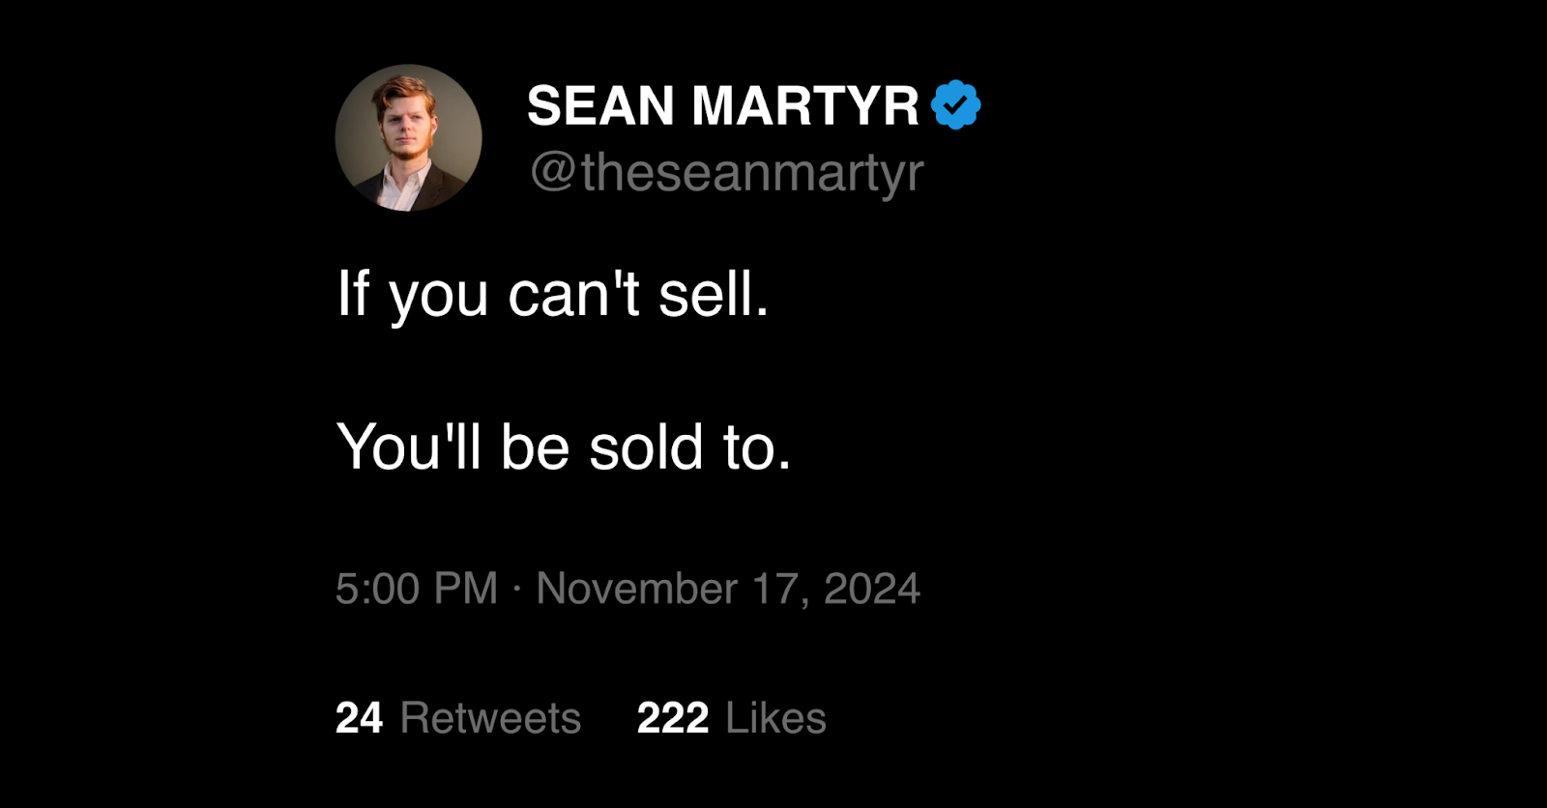Click the year 2024 in the timestamp
The image size is (1547, 808).
click(x=872, y=589)
